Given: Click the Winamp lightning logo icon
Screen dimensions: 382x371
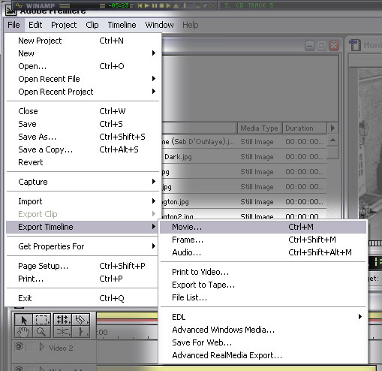Looking at the screenshot, I should 19,5.
